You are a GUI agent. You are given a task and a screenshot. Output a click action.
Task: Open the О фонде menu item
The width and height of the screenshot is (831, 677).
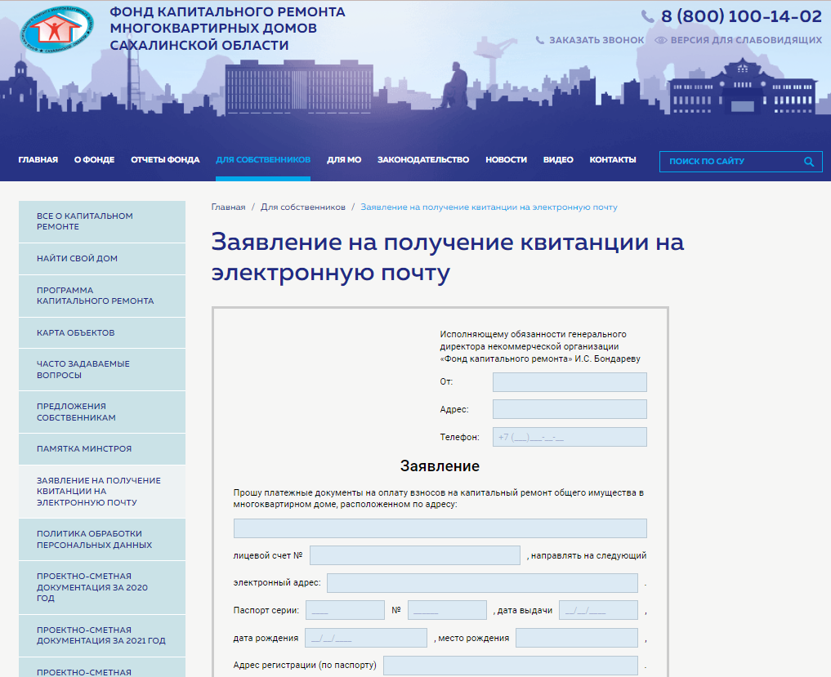94,160
